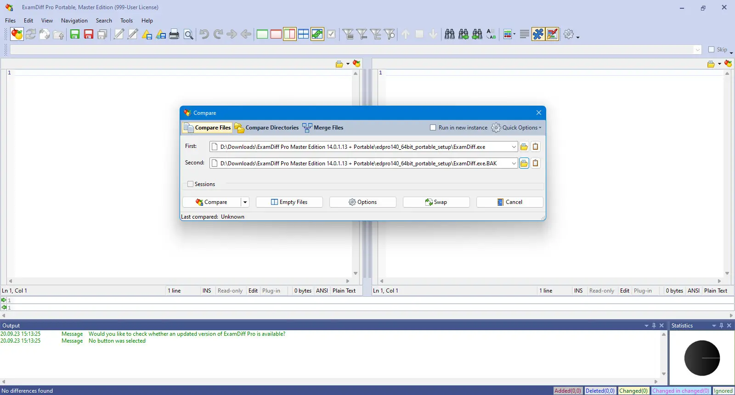
Task: Click the toolbar settings gear icon
Action: (x=569, y=34)
